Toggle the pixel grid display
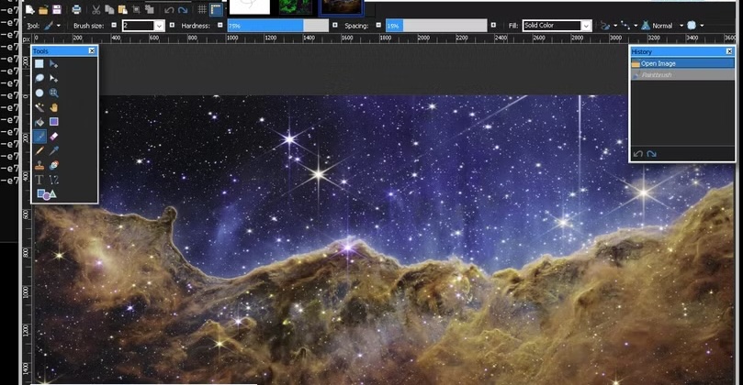 click(202, 9)
